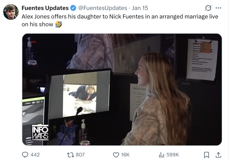The height and width of the screenshot is (162, 229).
Task: Click the Fuentes Updates display name
Action: (45, 8)
